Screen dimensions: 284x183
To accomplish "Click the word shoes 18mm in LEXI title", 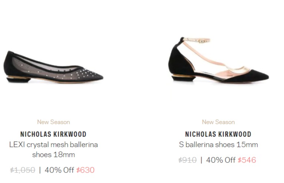I will pos(53,155).
